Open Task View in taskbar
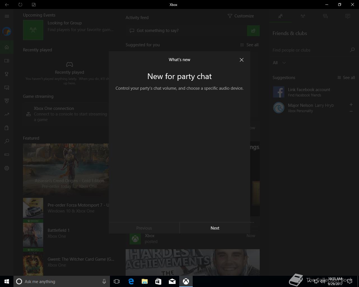Viewport: 359px width, 287px height. tap(117, 281)
